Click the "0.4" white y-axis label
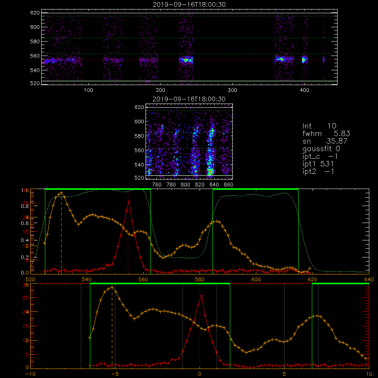The height and width of the screenshot is (378, 378). coord(25,240)
